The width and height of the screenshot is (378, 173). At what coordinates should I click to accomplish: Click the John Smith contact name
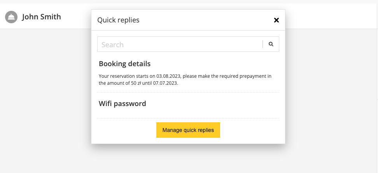click(x=41, y=17)
